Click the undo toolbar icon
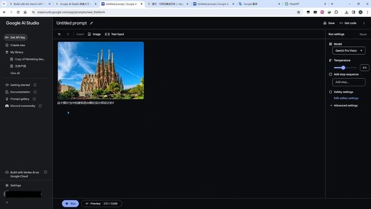Screen dimensions: 371x209 pyautogui.click(x=59, y=34)
